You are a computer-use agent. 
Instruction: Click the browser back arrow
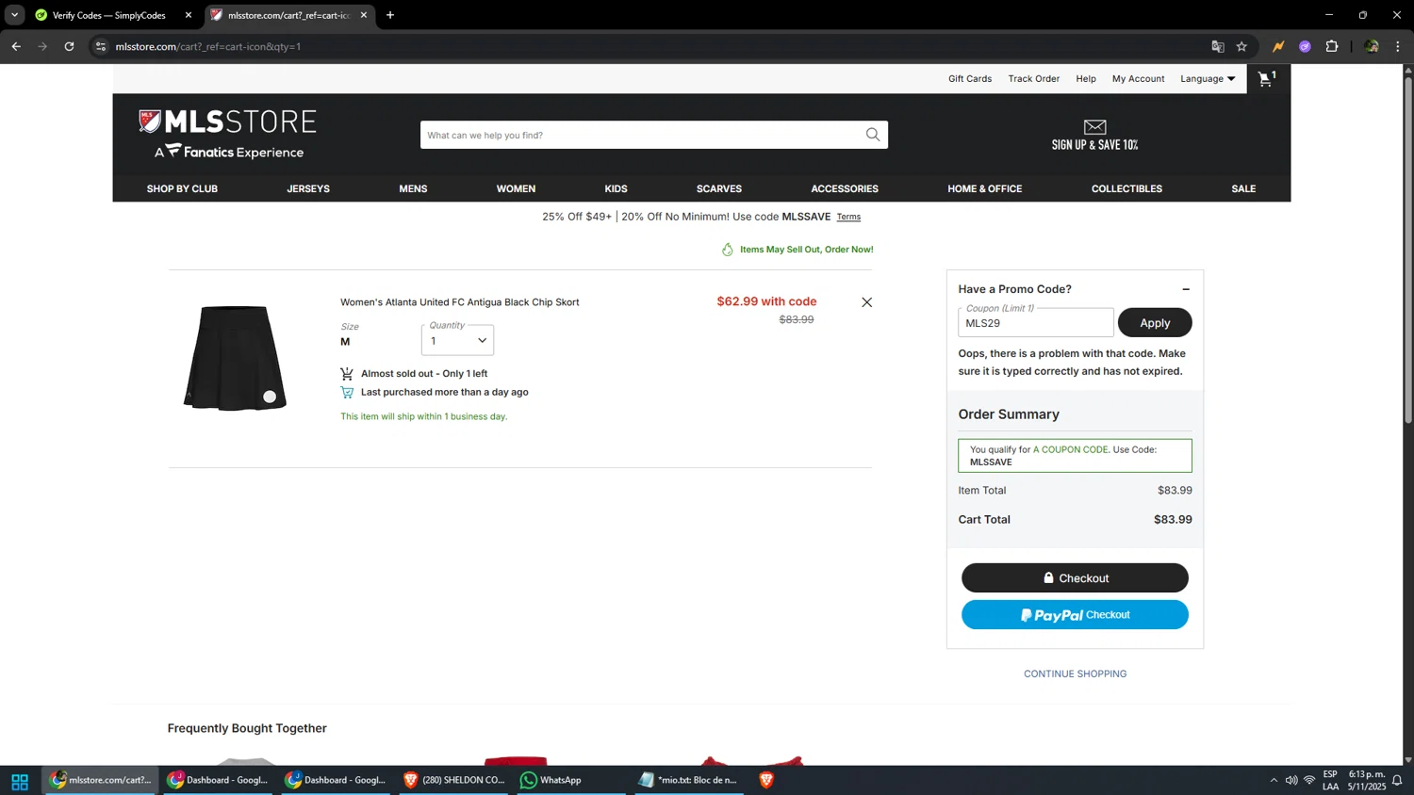coord(16,46)
